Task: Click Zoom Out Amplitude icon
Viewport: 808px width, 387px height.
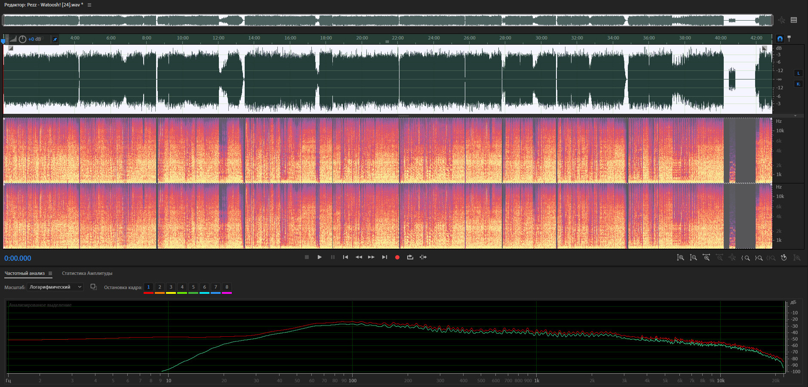Action: click(693, 258)
